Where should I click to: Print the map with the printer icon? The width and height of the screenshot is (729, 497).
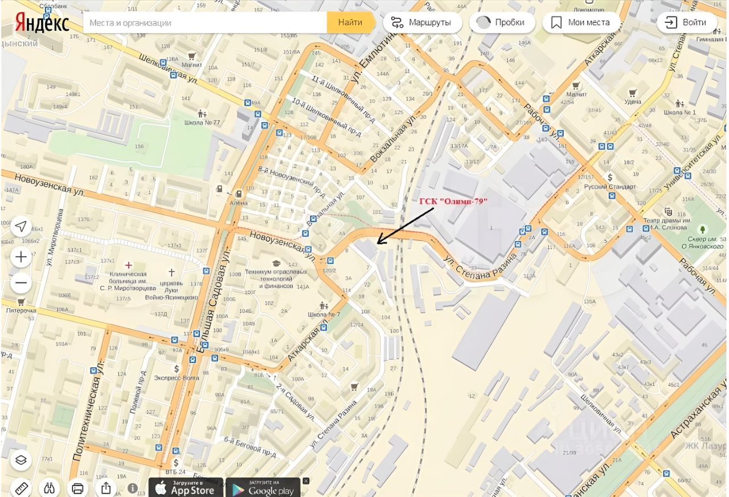click(78, 488)
